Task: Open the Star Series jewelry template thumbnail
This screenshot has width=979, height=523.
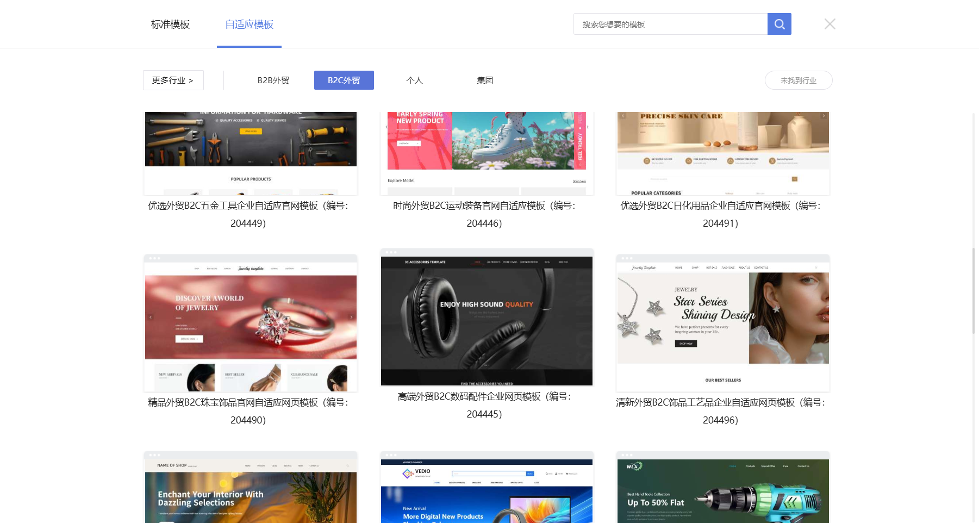Action: (723, 323)
